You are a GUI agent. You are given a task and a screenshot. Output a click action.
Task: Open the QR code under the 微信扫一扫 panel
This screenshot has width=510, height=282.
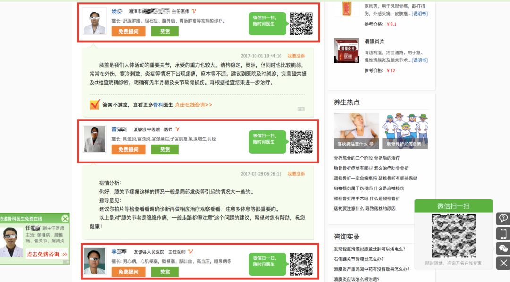click(x=453, y=235)
